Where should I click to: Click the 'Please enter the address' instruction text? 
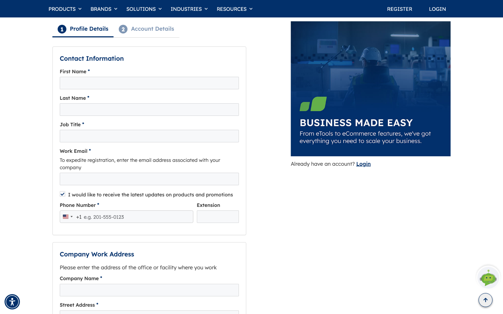click(x=138, y=268)
